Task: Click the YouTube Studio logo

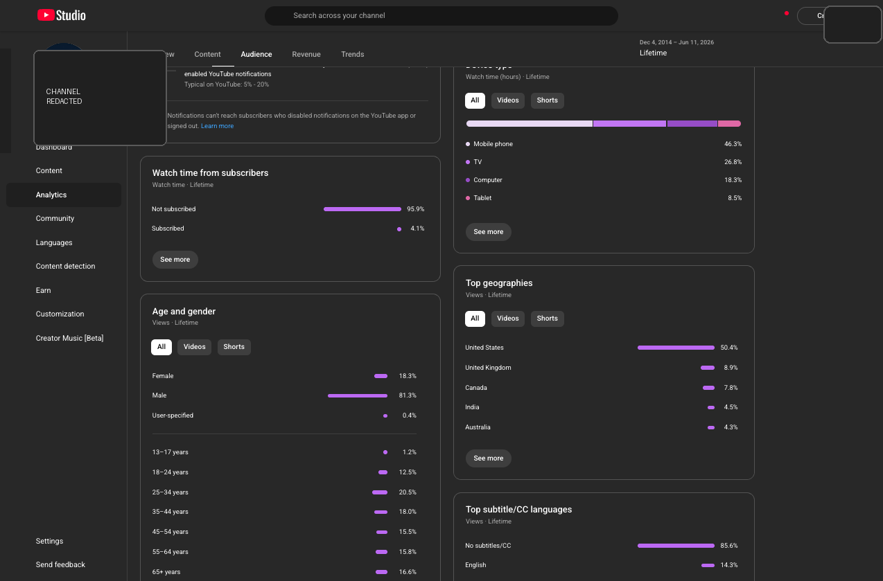Action: (62, 15)
